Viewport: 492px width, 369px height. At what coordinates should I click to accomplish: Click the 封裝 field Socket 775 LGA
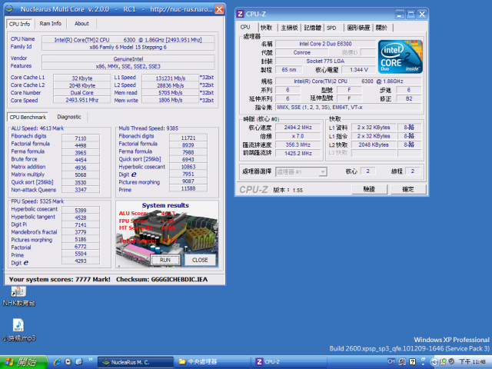click(325, 61)
